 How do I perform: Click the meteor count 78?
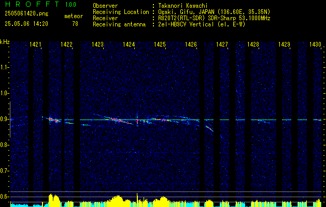(x=75, y=24)
